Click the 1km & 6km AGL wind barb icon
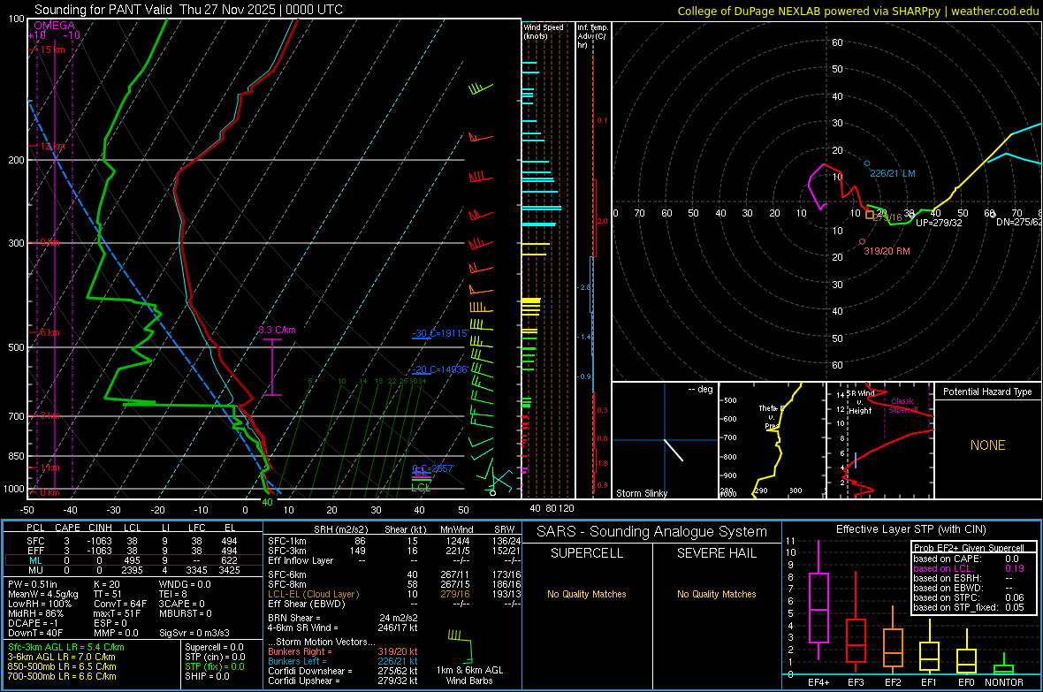The height and width of the screenshot is (692, 1043). [x=461, y=644]
